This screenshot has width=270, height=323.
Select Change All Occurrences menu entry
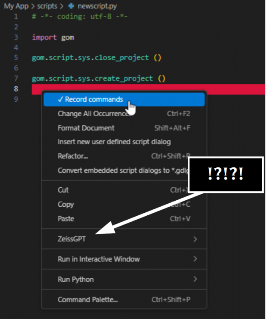pyautogui.click(x=93, y=114)
